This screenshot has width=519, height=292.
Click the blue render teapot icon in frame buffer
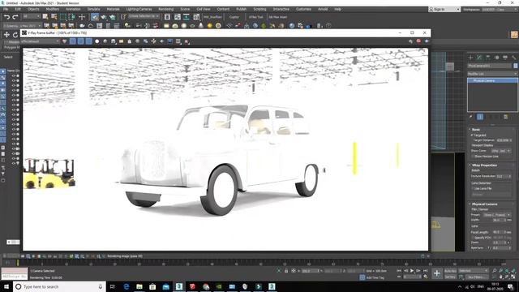[427, 41]
